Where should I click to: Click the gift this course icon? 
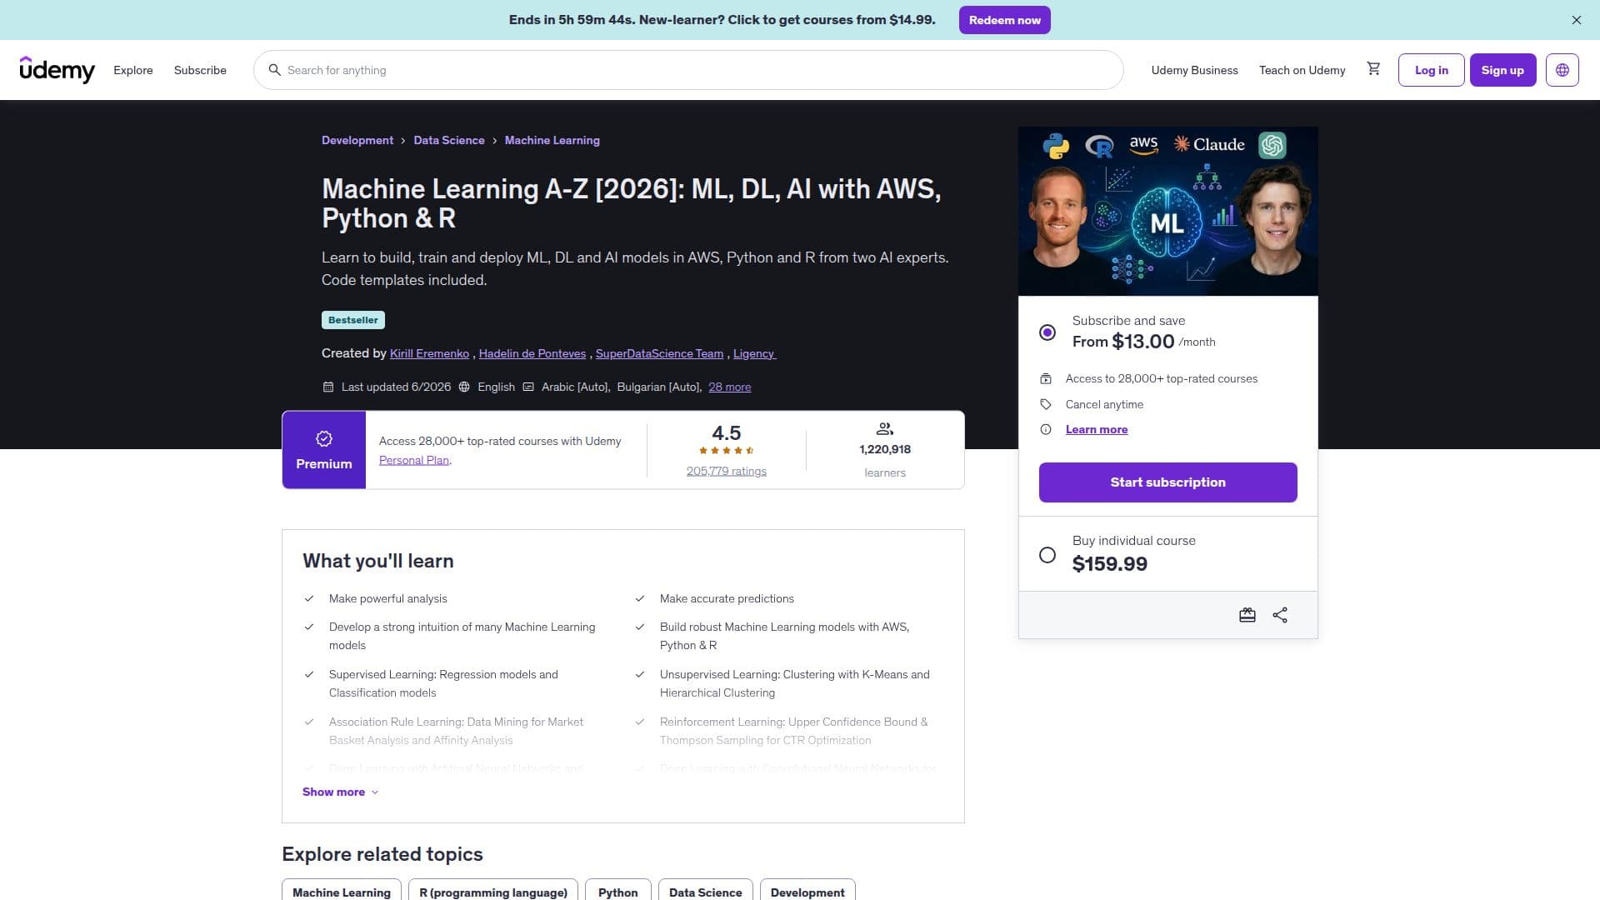pos(1247,615)
